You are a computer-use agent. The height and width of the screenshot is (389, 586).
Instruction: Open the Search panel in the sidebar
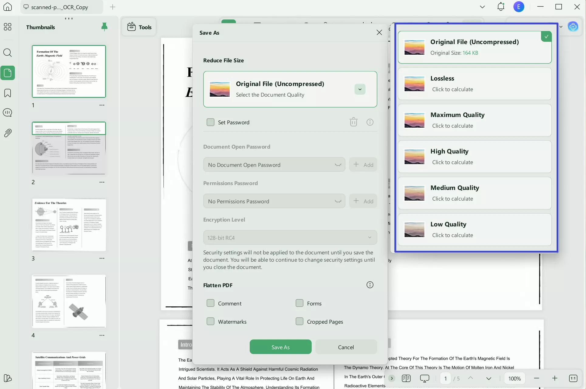coord(8,53)
